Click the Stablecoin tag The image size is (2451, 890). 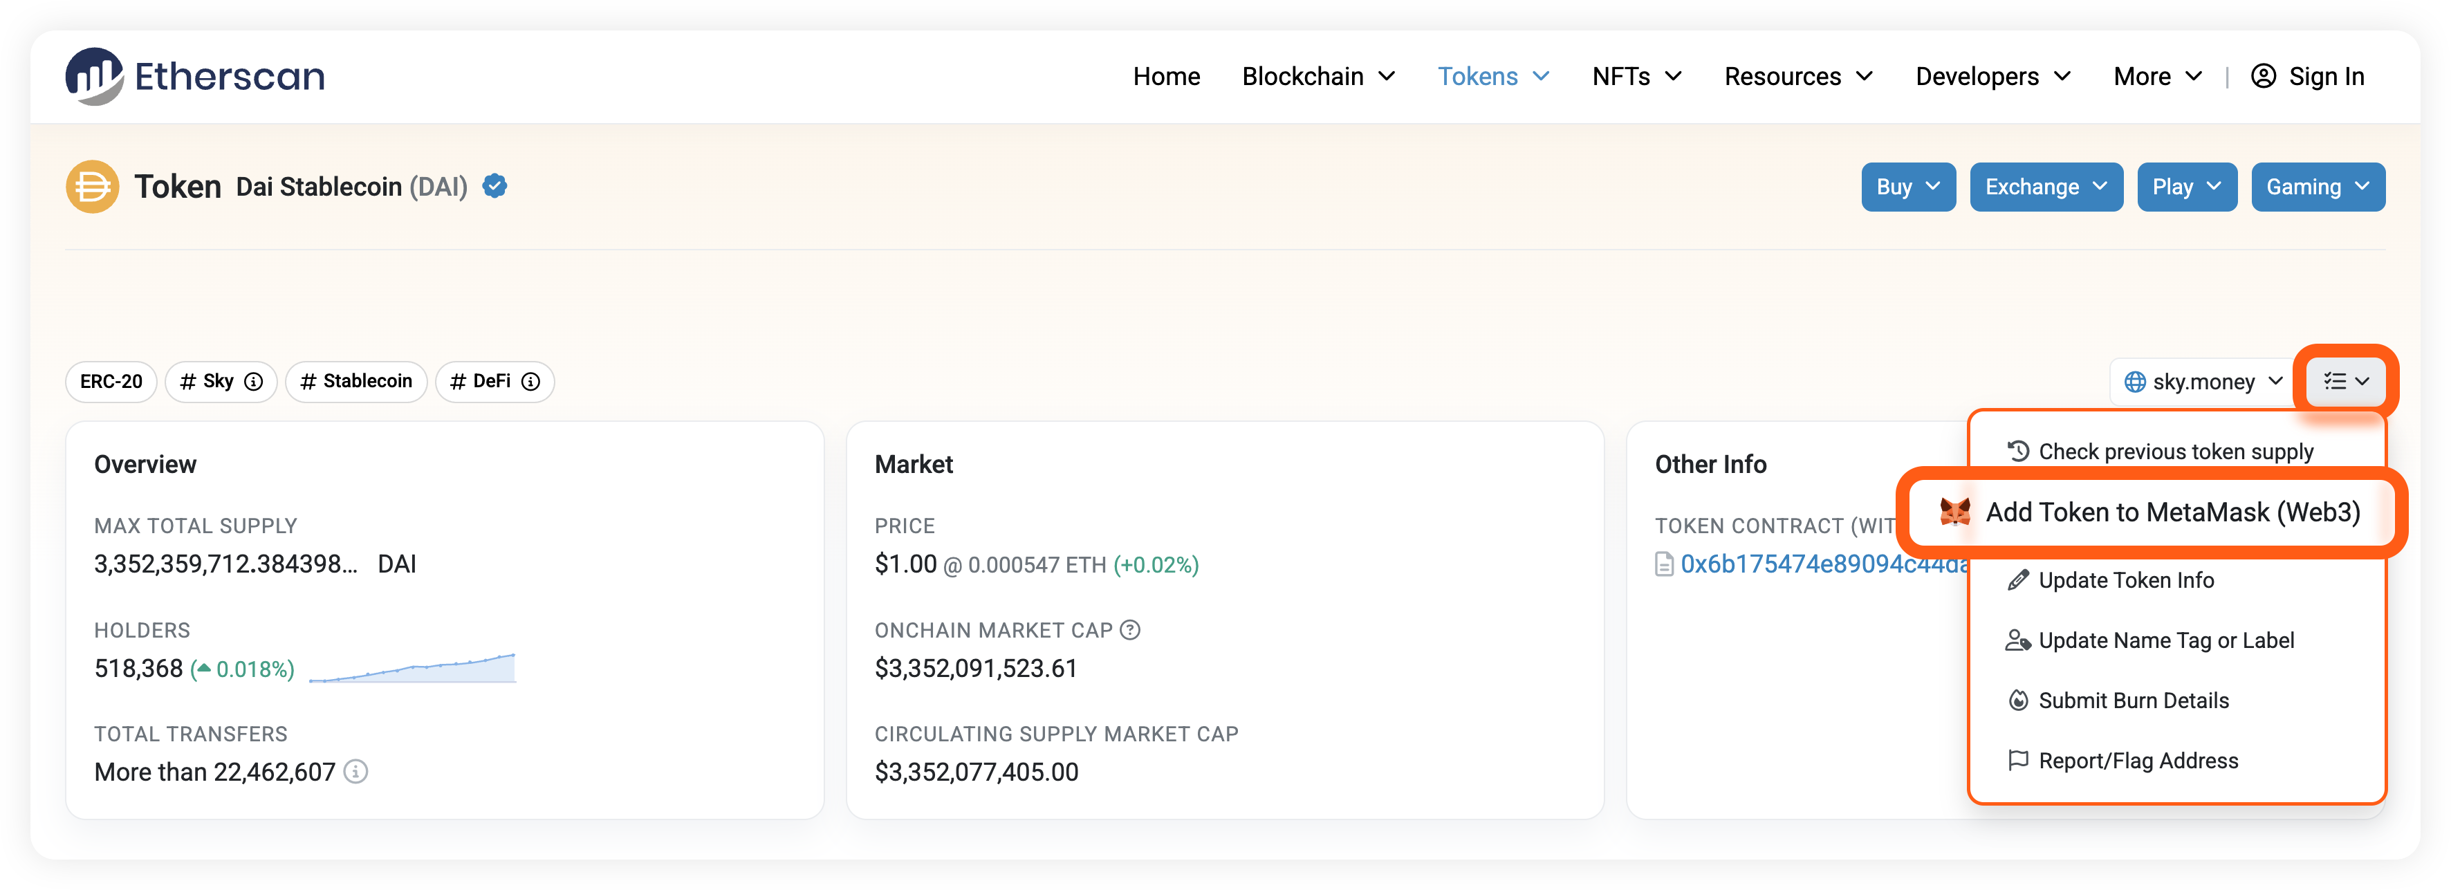pos(356,382)
